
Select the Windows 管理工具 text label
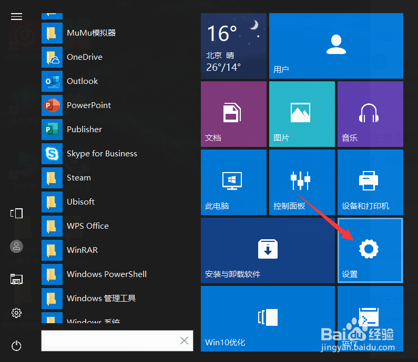[101, 299]
